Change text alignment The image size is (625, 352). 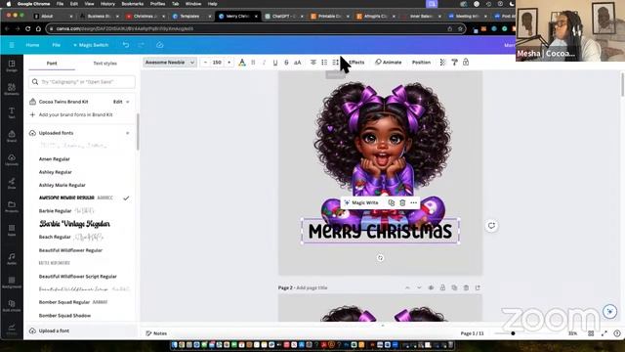click(x=313, y=63)
